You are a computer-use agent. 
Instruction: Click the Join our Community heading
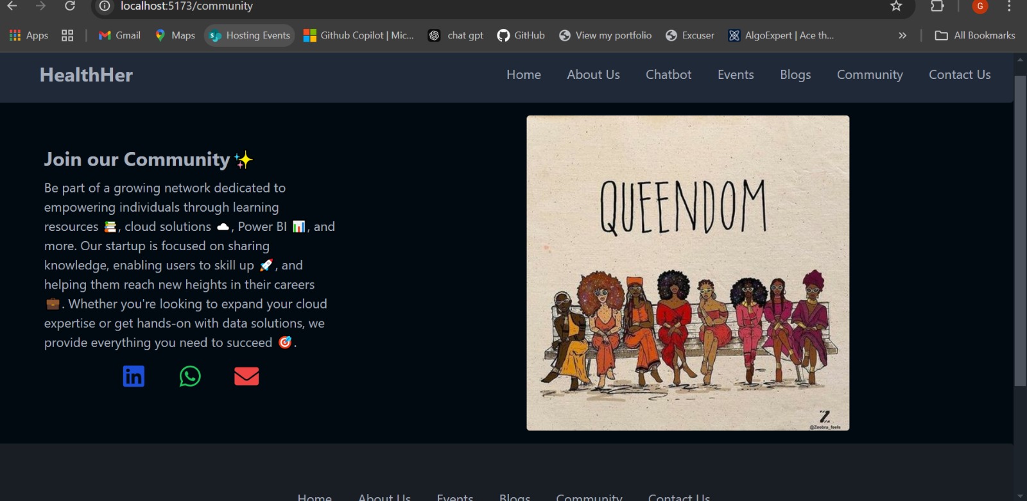tap(148, 159)
